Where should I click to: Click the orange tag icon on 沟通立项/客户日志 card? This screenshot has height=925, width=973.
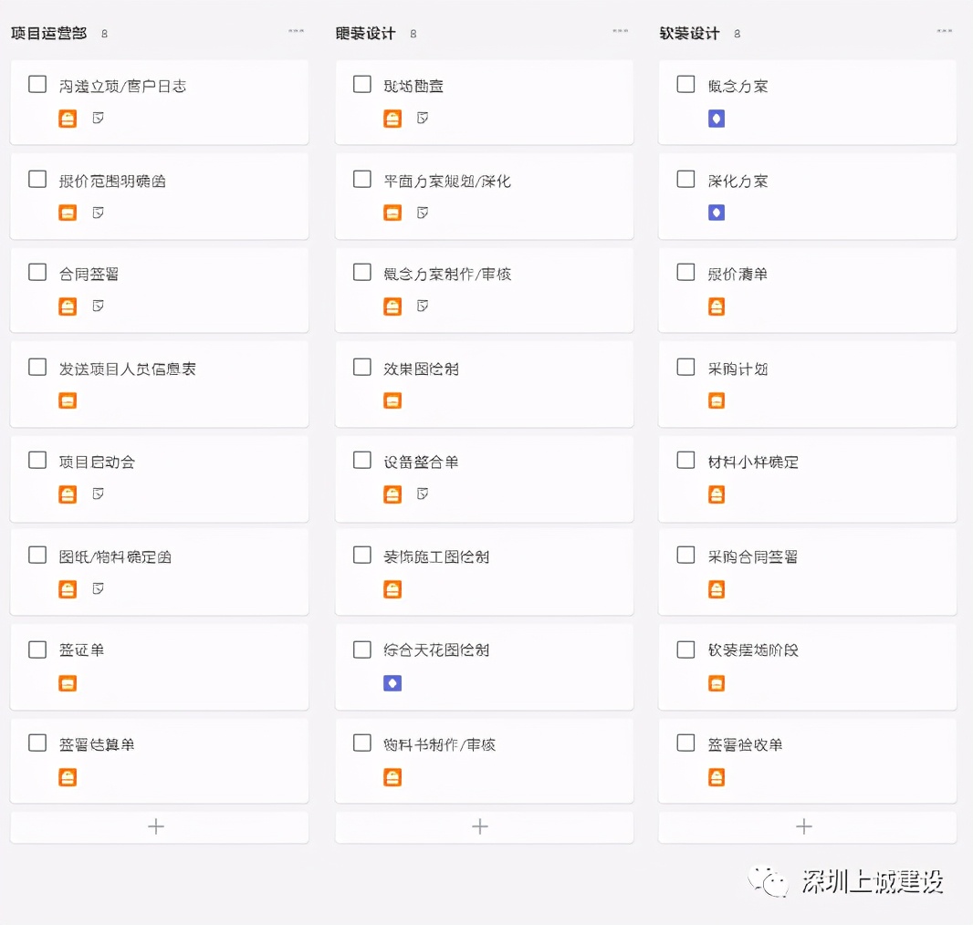coord(68,119)
